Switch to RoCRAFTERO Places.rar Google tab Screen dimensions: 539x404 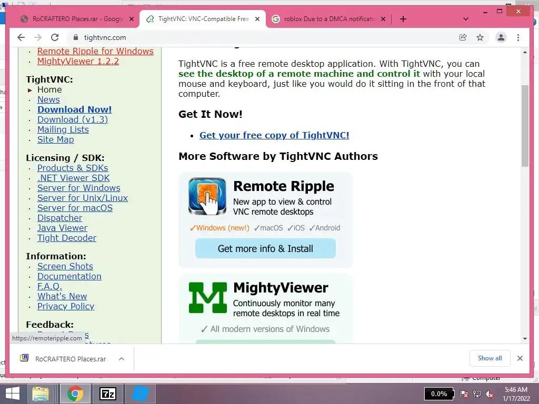(77, 19)
